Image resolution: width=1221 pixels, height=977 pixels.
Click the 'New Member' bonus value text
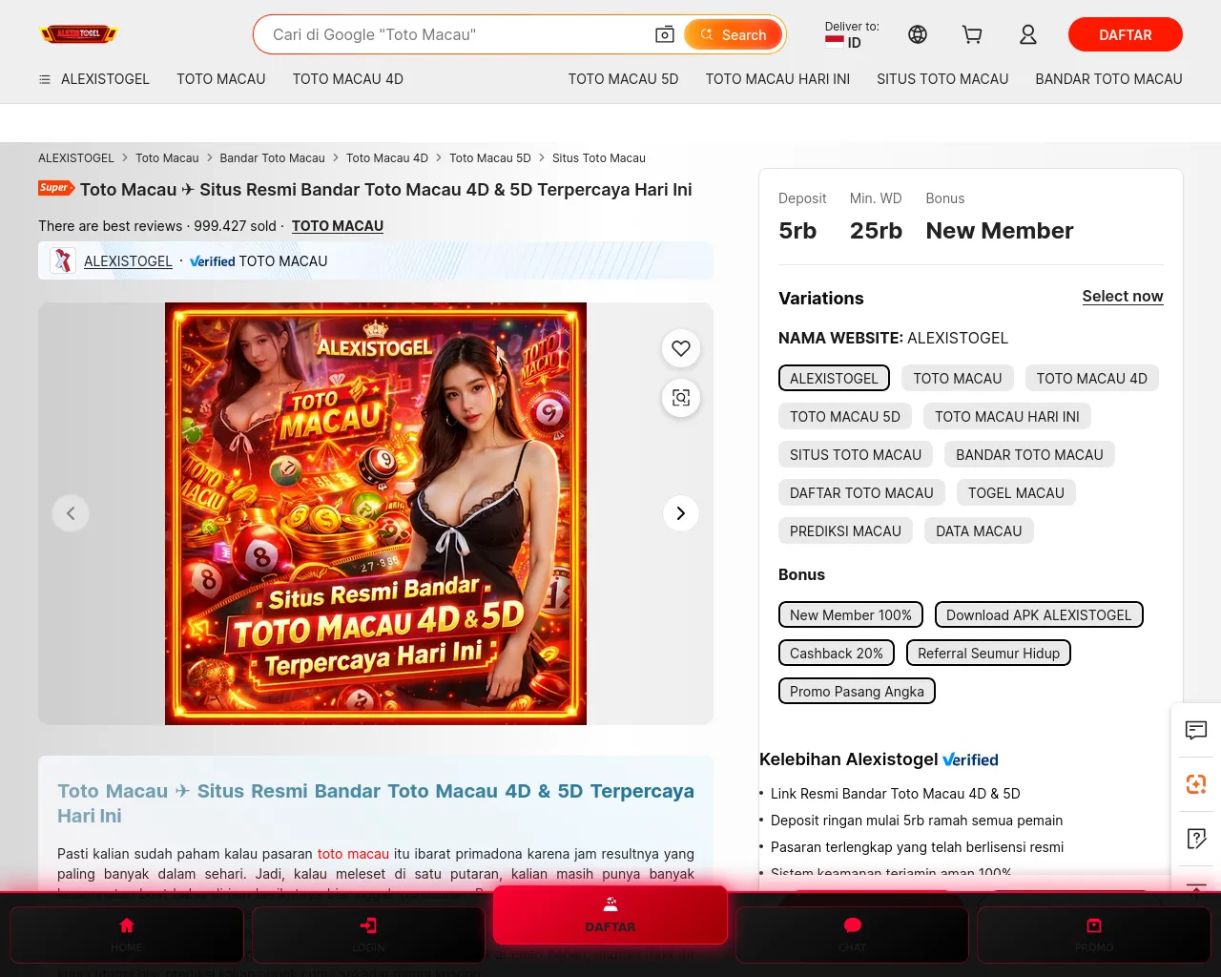coord(1000,231)
